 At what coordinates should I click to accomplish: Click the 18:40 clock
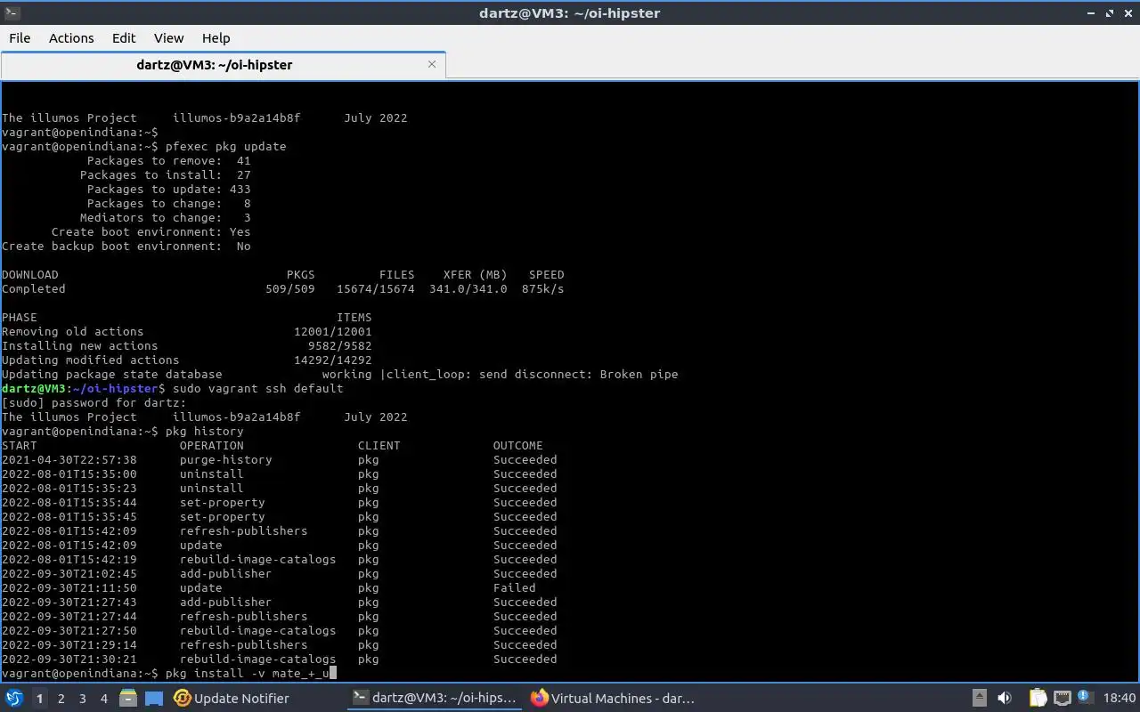click(x=1119, y=698)
